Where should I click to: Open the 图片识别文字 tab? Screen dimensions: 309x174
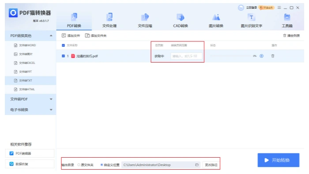click(x=252, y=20)
